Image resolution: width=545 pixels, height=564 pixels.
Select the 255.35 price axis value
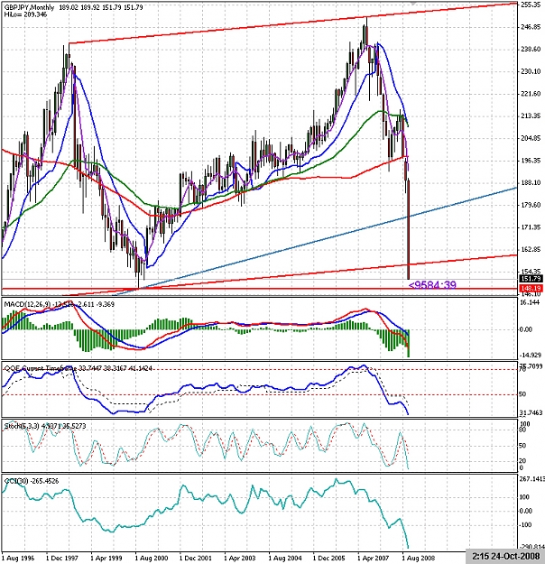tap(531, 5)
